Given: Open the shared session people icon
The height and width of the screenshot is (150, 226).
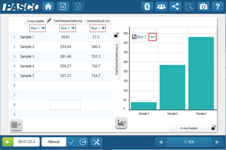Looking at the screenshot, I should [161, 7].
